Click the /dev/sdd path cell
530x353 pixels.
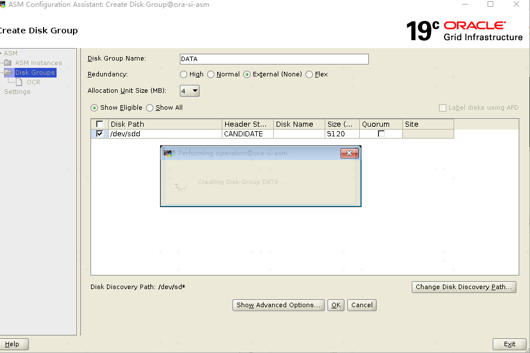click(x=165, y=134)
